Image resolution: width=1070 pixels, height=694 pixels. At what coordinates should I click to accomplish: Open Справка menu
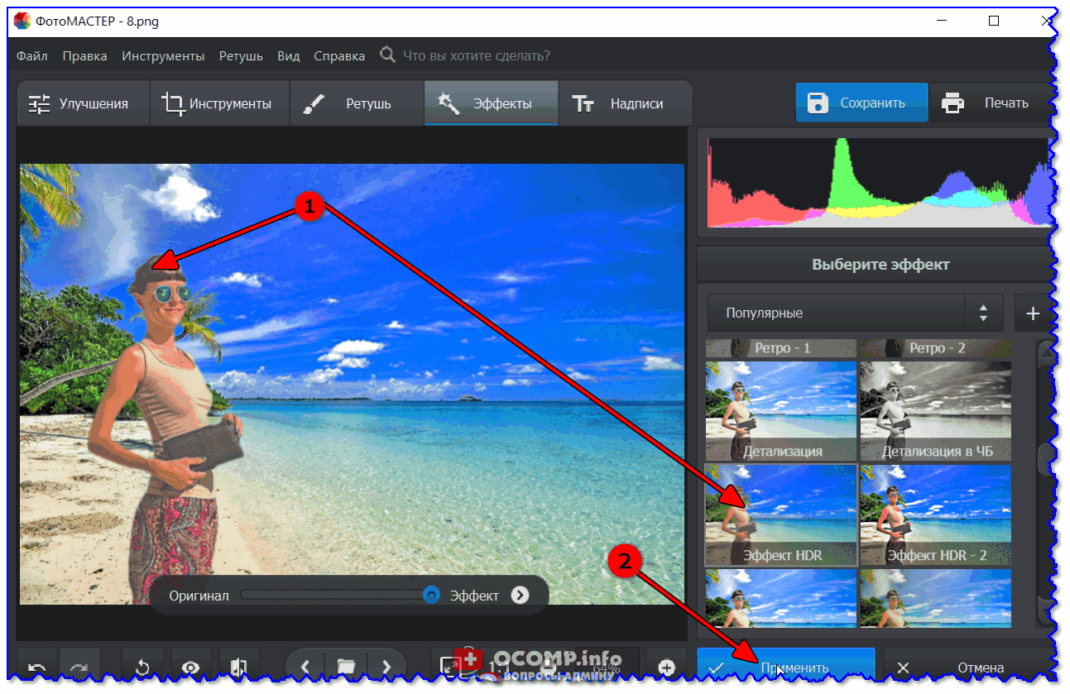339,56
